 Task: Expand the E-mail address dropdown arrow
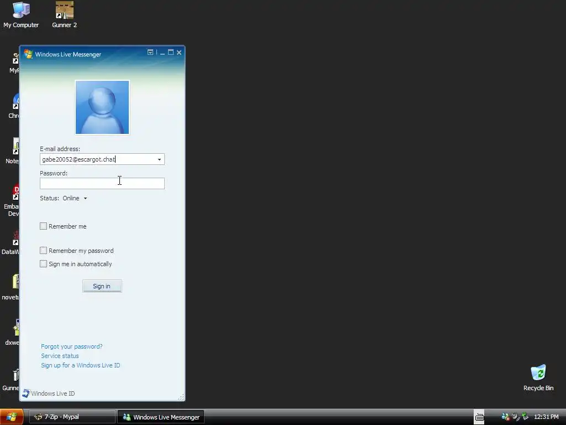tap(160, 159)
